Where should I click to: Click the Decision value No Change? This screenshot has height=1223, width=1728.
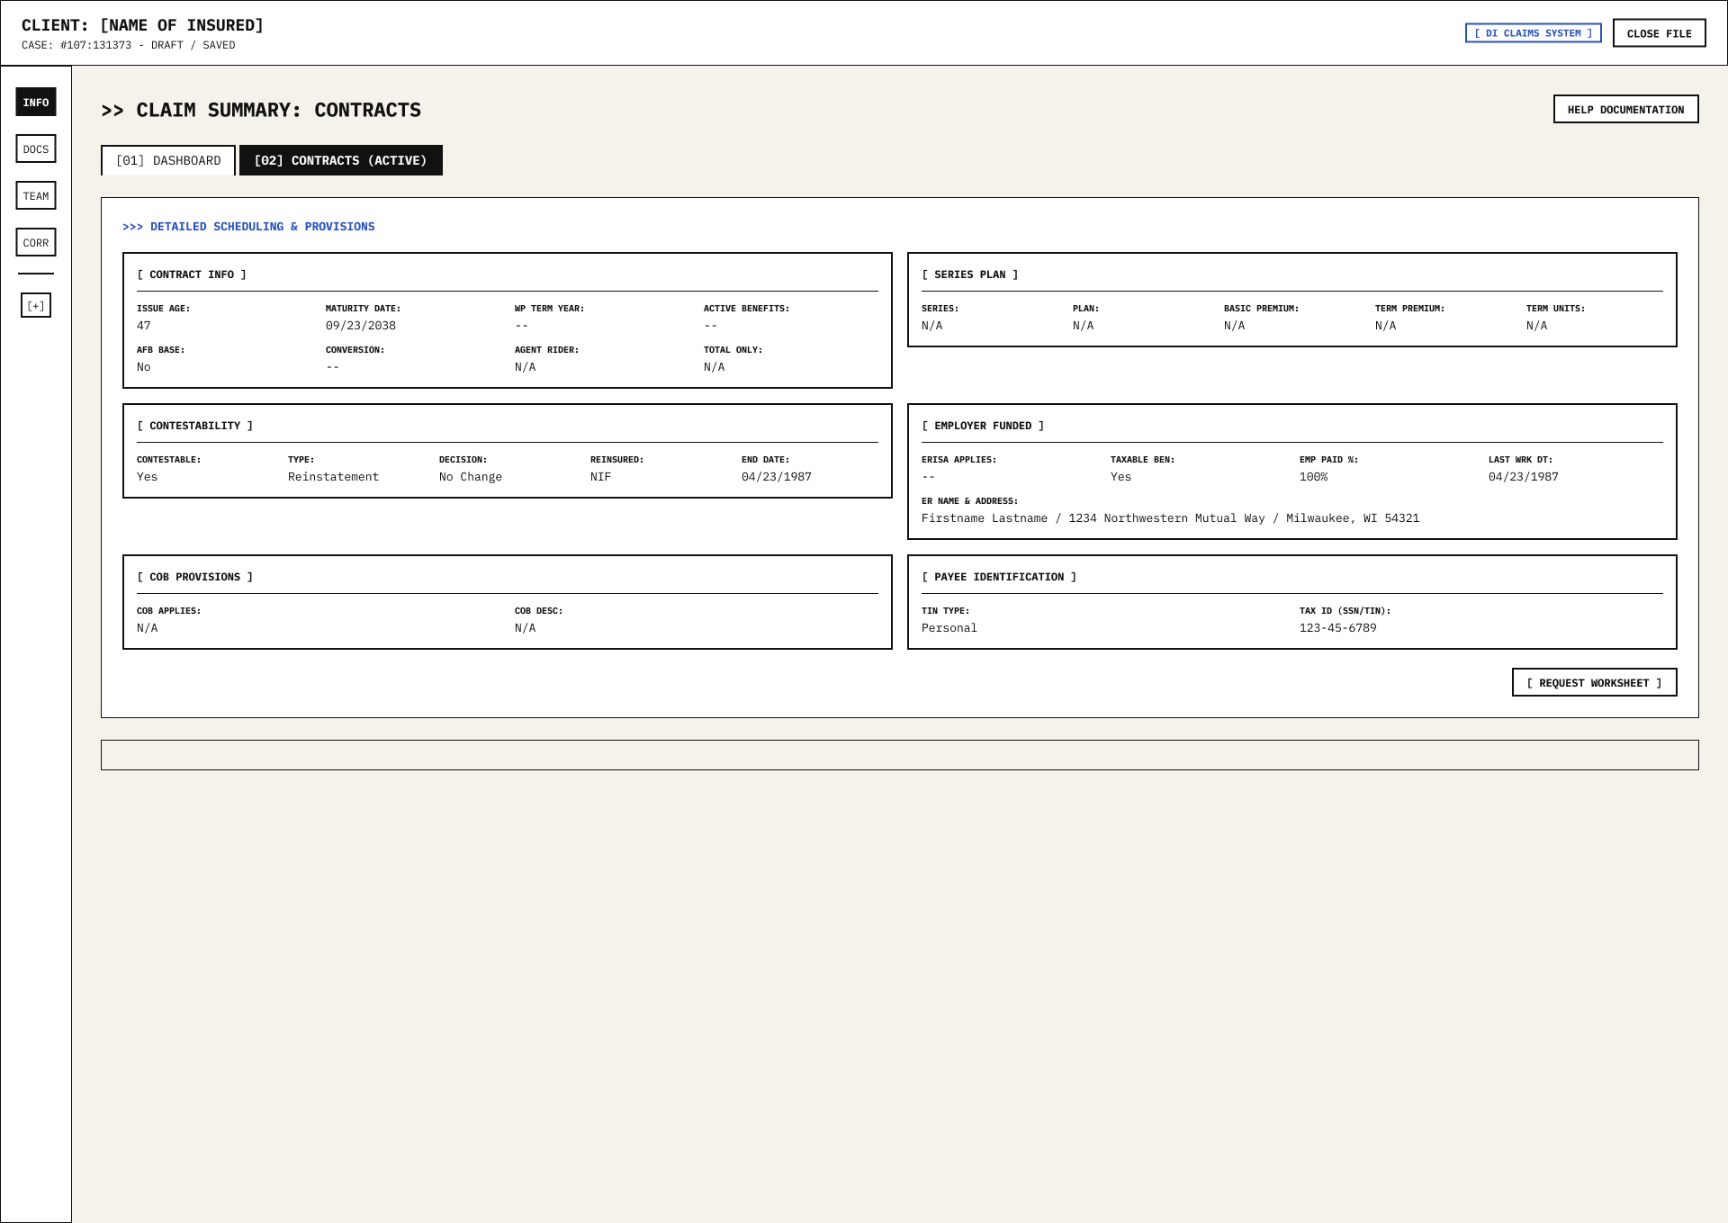471,477
